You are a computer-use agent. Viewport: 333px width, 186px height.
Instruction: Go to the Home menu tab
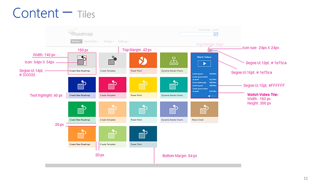(76, 41)
